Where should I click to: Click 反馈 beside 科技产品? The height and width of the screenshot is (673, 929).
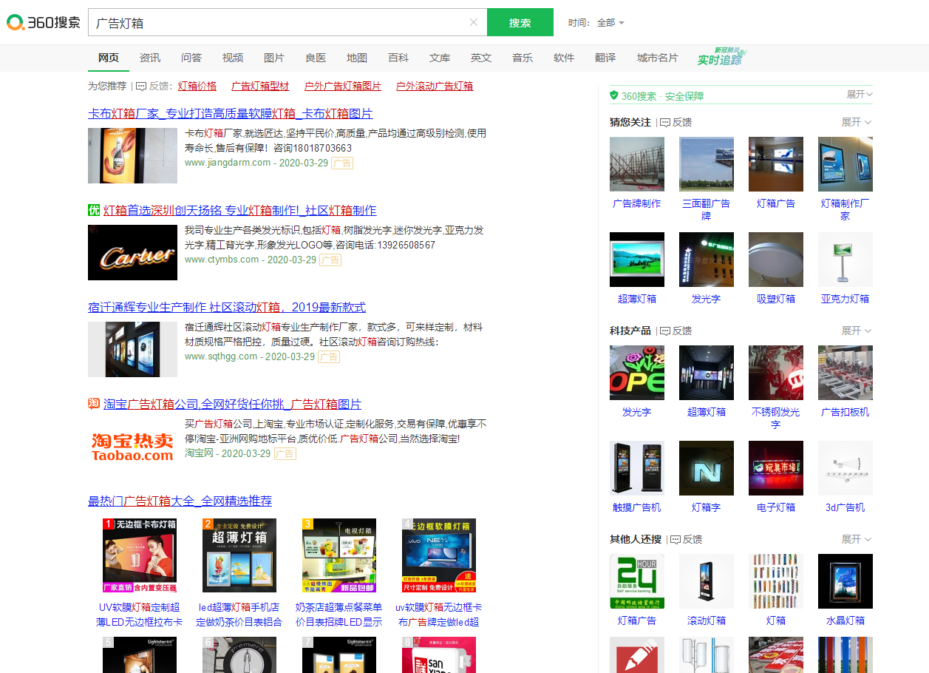click(676, 331)
